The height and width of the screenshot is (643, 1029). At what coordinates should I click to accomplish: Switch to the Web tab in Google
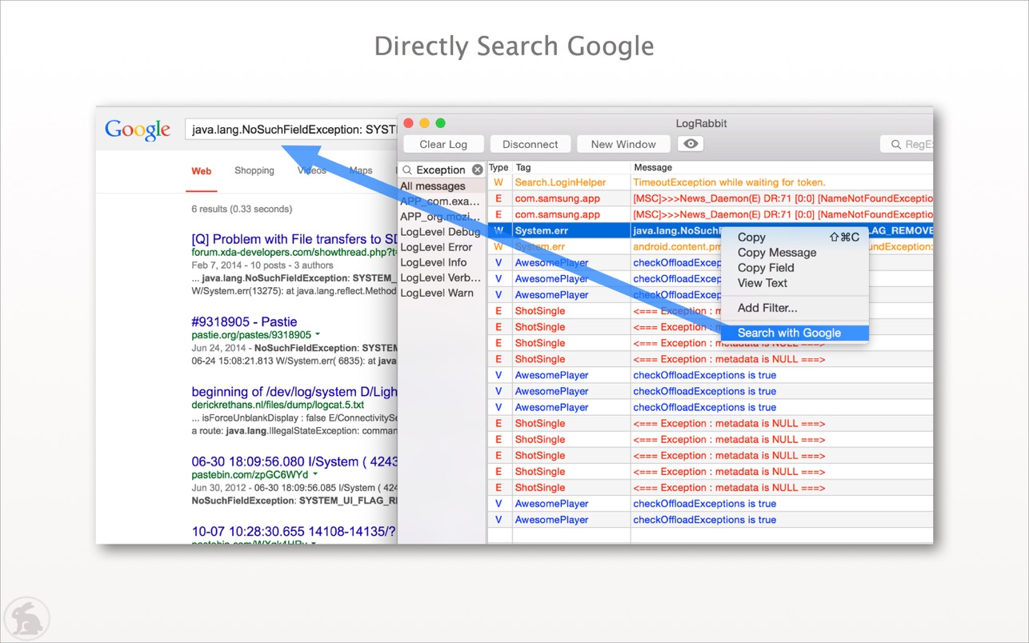tap(202, 171)
